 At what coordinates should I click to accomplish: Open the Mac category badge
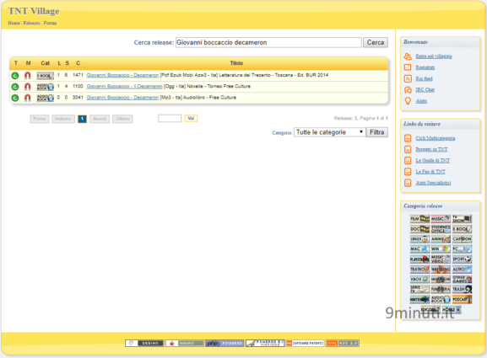click(x=419, y=248)
